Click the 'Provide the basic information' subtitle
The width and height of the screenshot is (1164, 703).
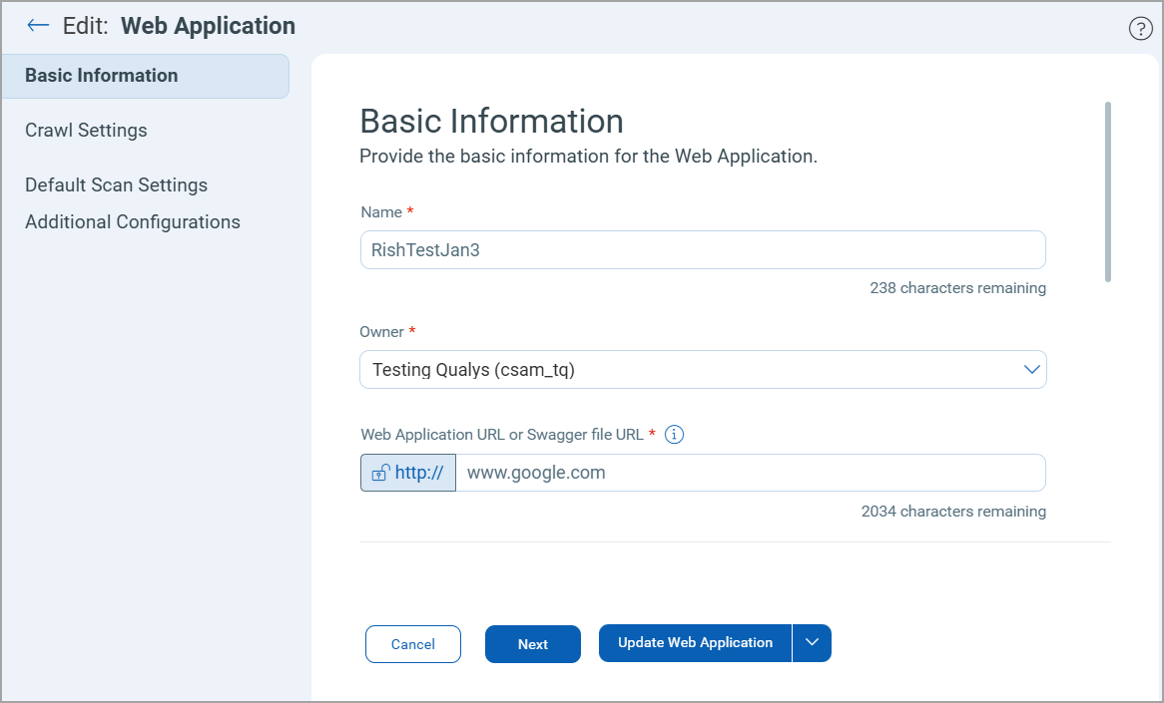(589, 157)
